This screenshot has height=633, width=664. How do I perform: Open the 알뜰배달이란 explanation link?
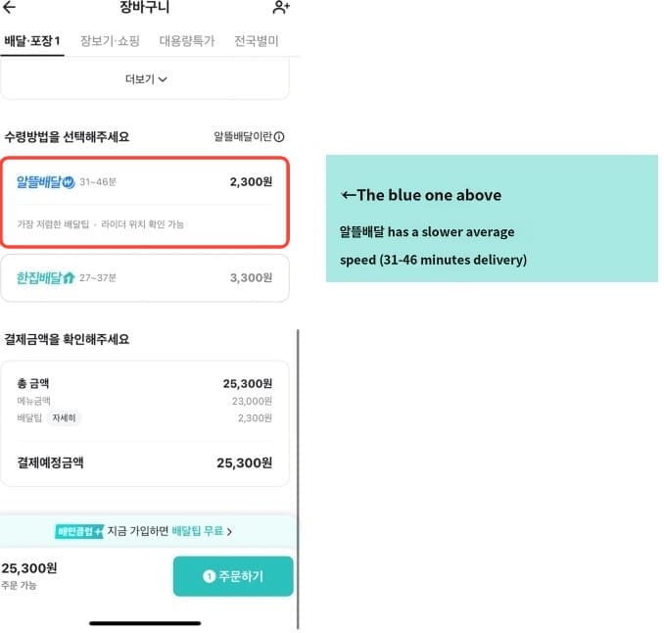(x=244, y=137)
